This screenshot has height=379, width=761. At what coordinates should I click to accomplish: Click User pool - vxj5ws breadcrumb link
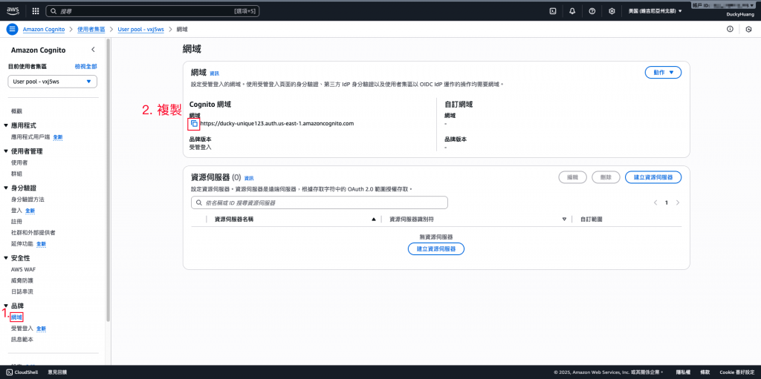[141, 29]
